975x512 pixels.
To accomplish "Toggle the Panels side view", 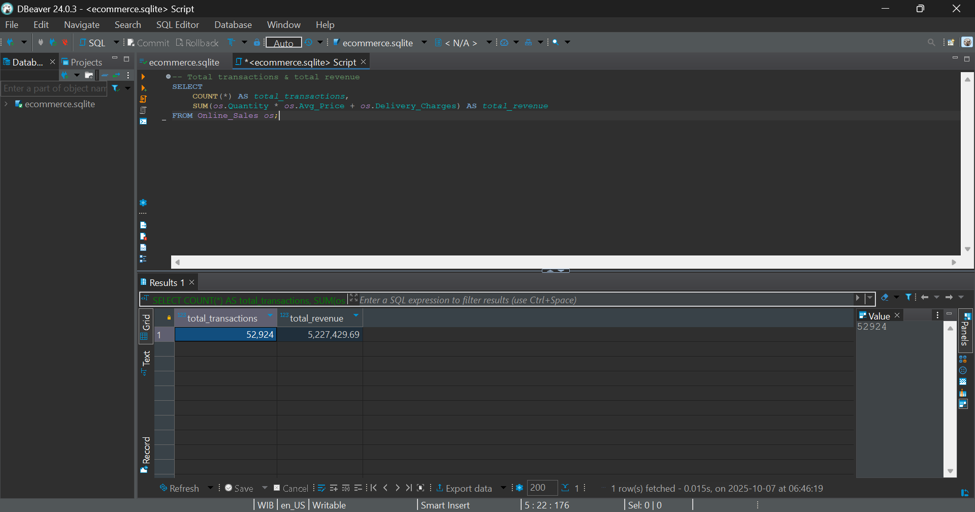I will pyautogui.click(x=965, y=331).
